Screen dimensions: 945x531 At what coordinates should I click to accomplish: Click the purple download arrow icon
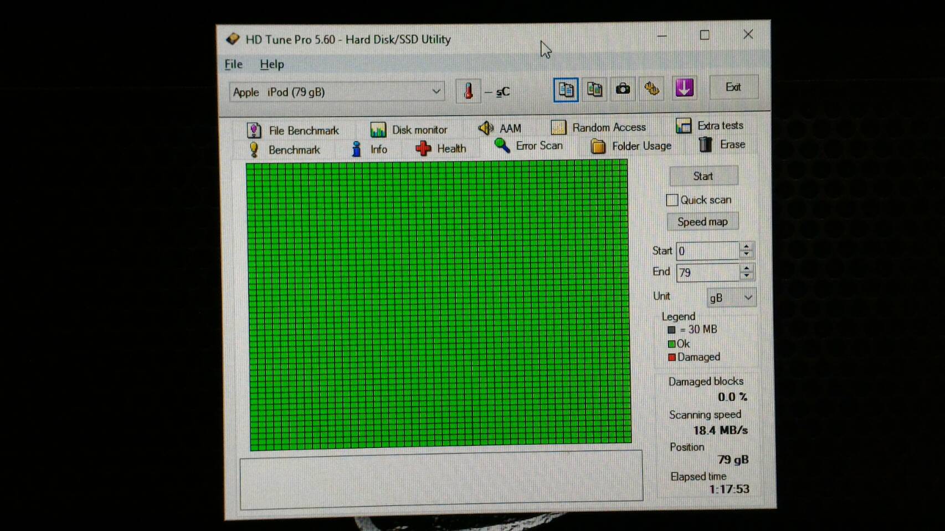coord(684,88)
